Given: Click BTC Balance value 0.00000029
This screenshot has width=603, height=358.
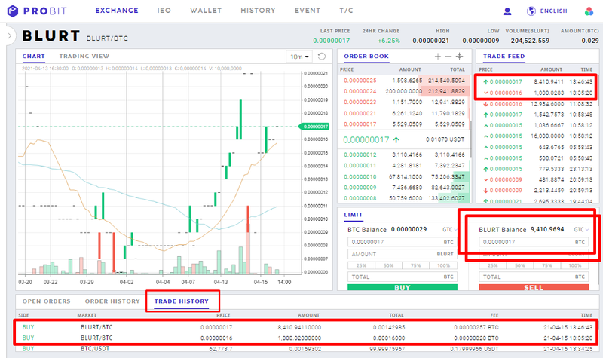Looking at the screenshot, I should 409,229.
